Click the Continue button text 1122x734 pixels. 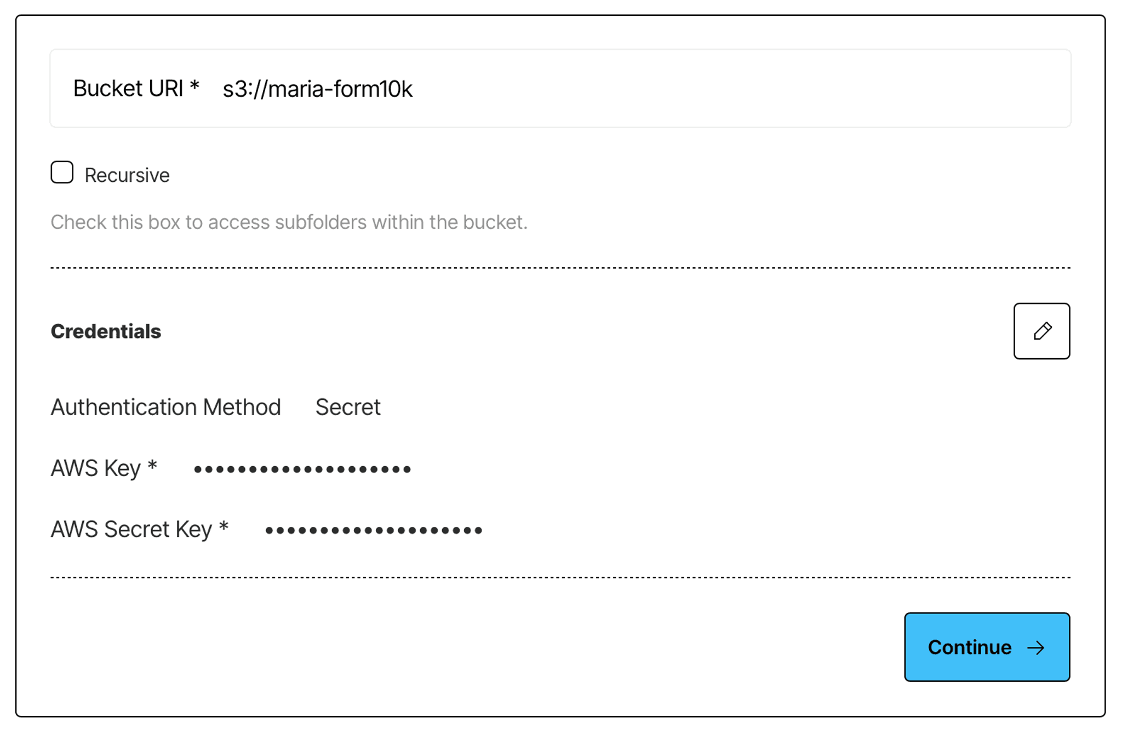point(969,647)
